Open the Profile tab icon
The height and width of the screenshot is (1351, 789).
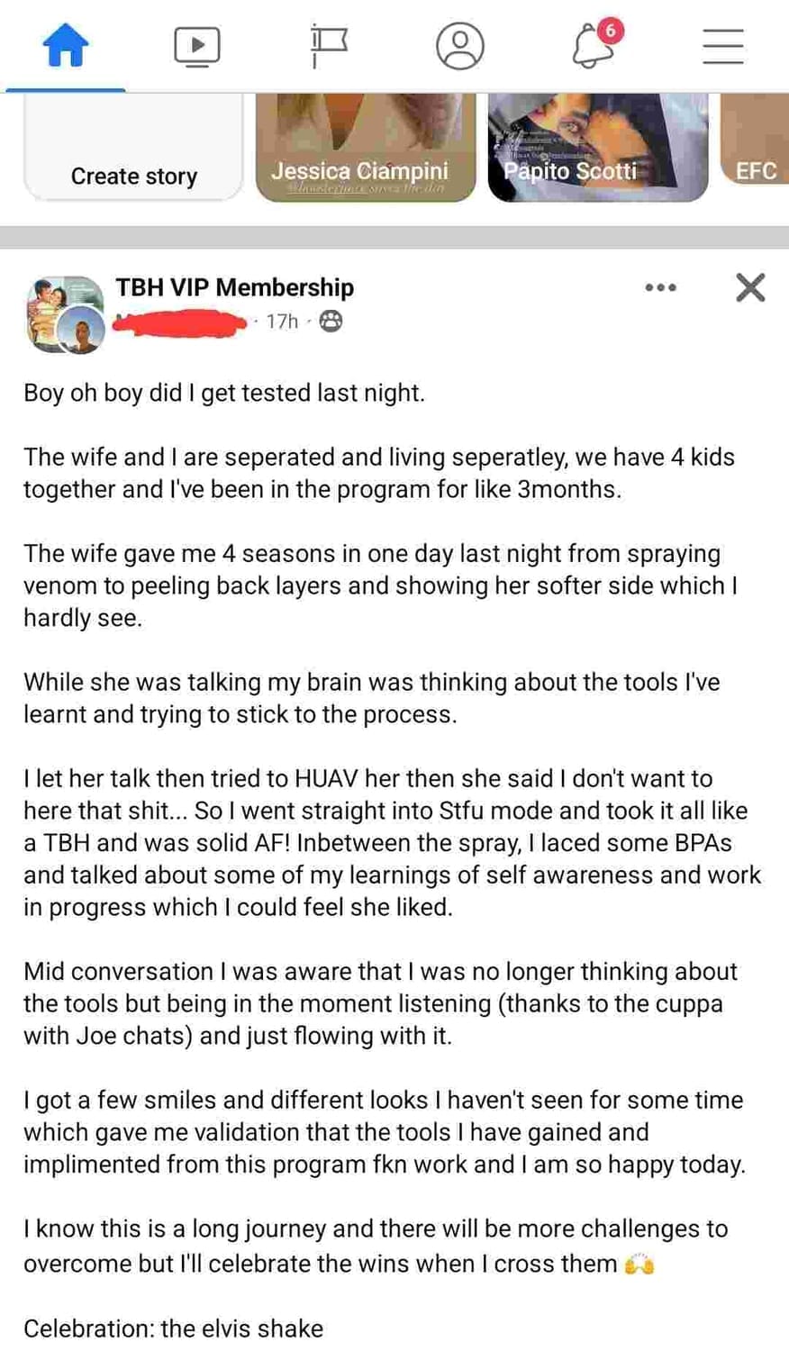(x=460, y=45)
